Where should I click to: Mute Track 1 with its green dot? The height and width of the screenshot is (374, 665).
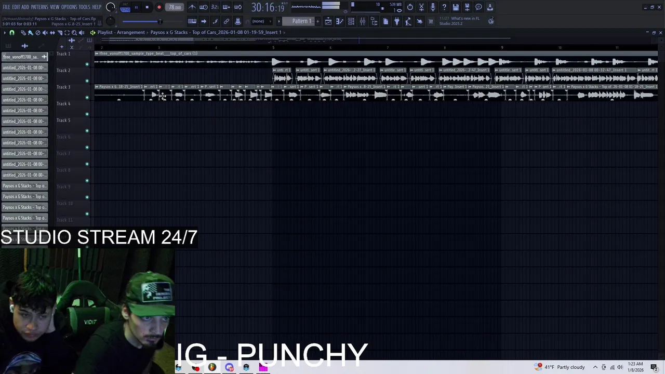tap(87, 64)
